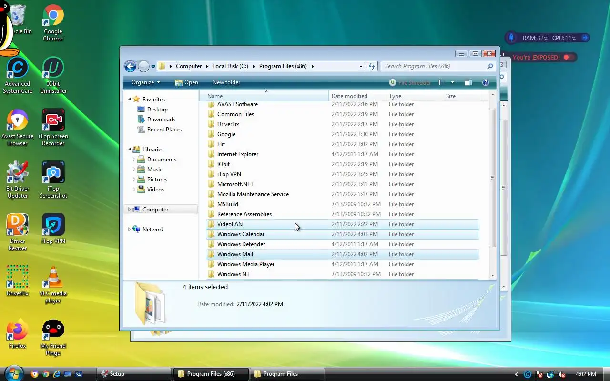
Task: Click the File Shredder toolbar button
Action: click(x=410, y=82)
